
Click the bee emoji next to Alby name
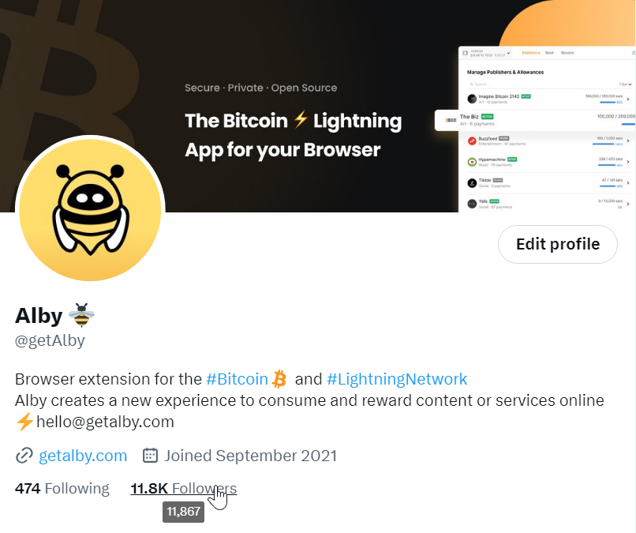pos(81,315)
